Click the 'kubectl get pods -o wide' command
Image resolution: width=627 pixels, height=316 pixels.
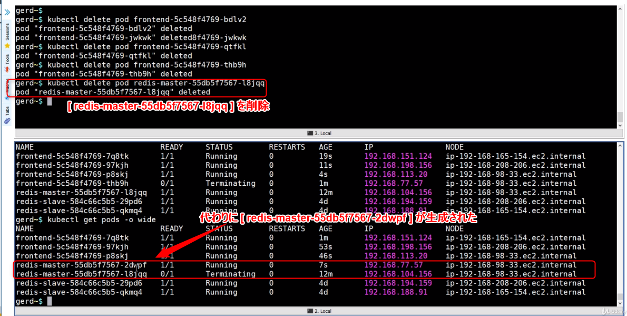click(102, 219)
